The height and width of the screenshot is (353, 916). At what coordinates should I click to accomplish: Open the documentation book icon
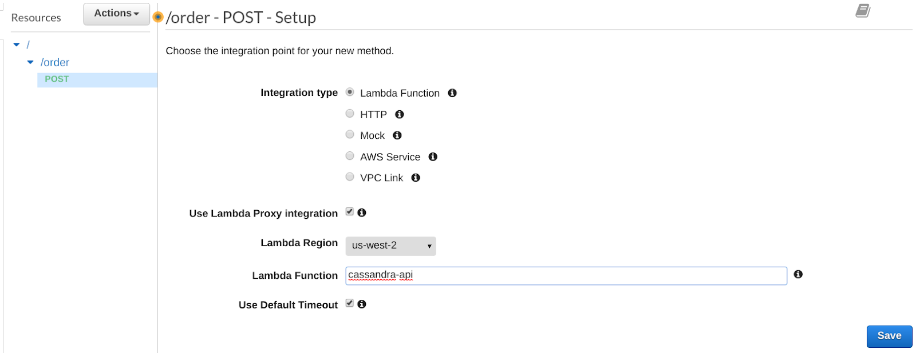click(863, 11)
